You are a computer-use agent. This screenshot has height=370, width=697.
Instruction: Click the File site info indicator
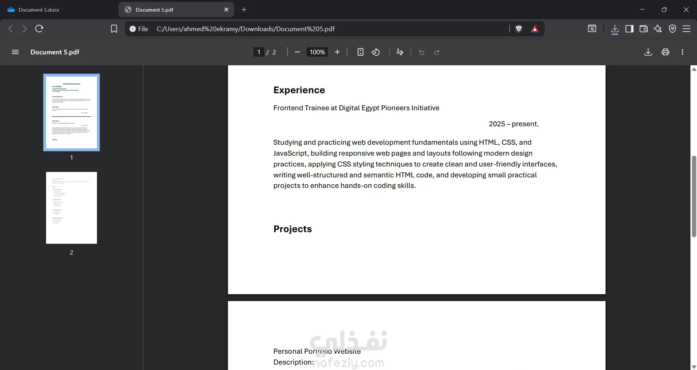139,29
